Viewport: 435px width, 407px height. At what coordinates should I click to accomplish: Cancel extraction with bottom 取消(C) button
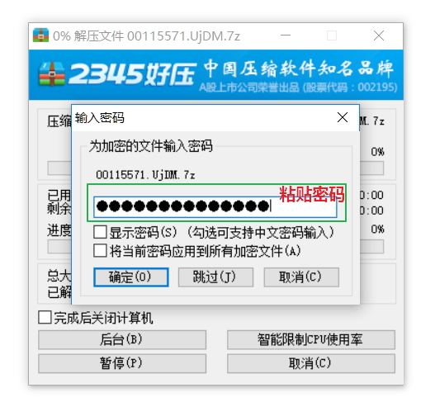[311, 363]
